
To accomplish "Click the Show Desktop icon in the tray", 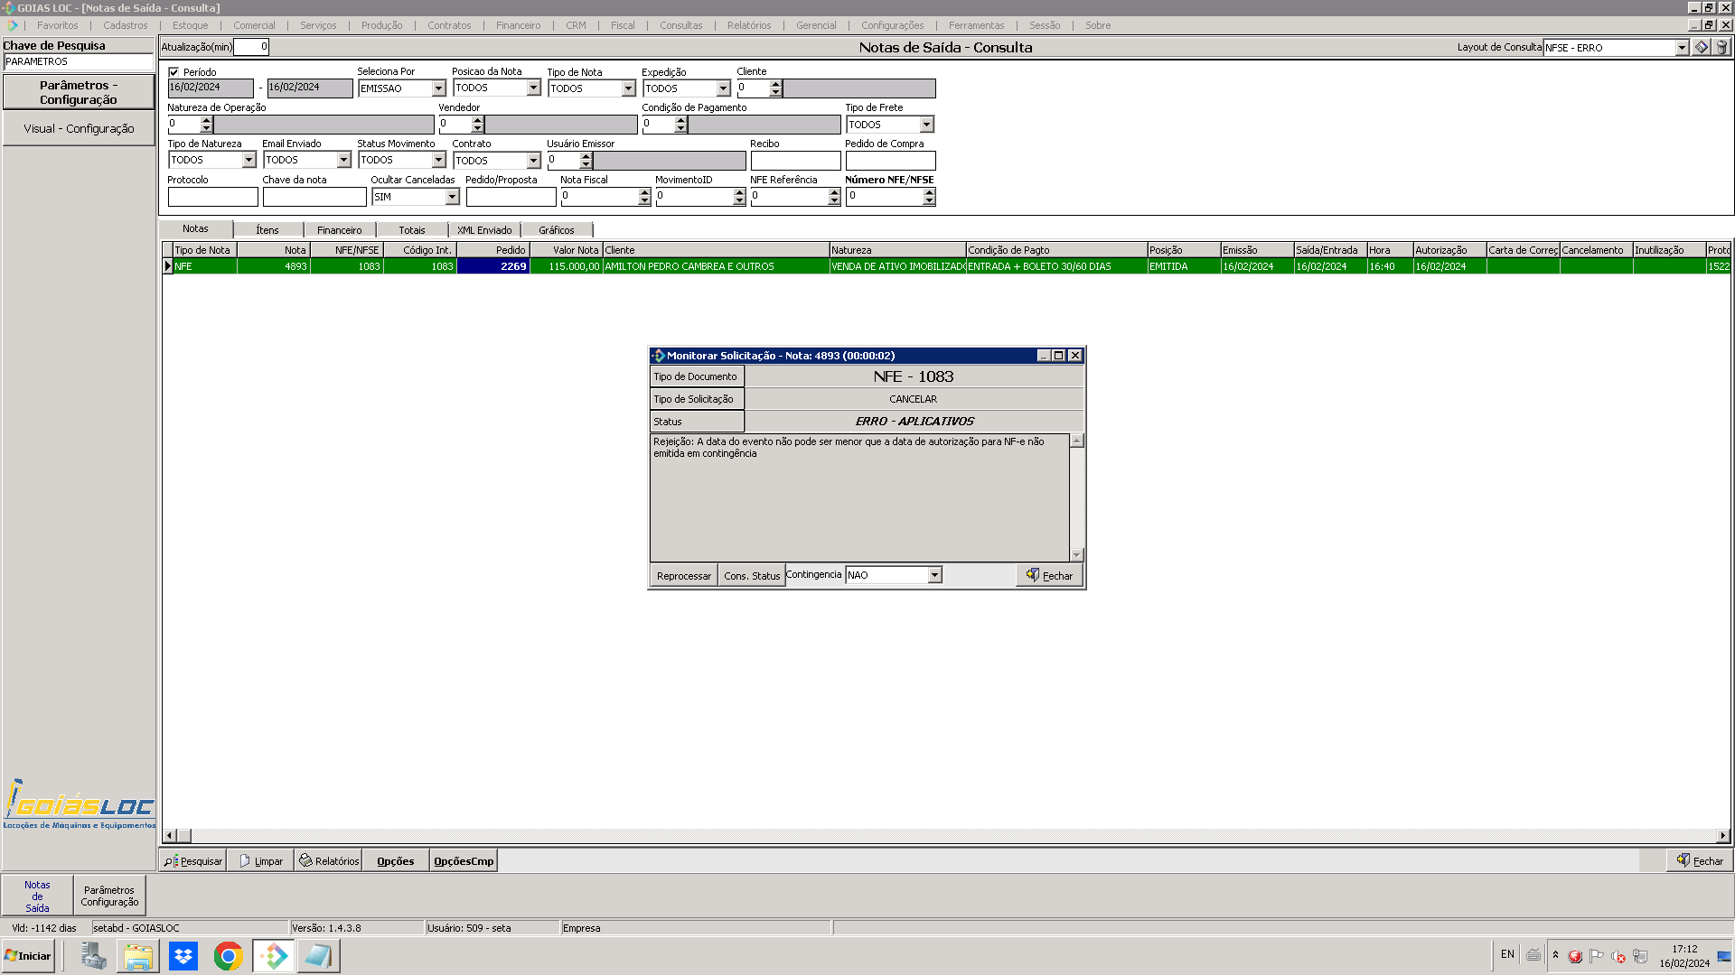I will (x=1723, y=956).
